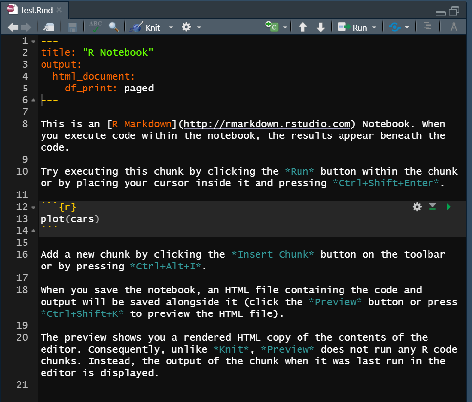Screen dimensions: 472x402
Task: Go forward to next source location
Action: [x=26, y=27]
